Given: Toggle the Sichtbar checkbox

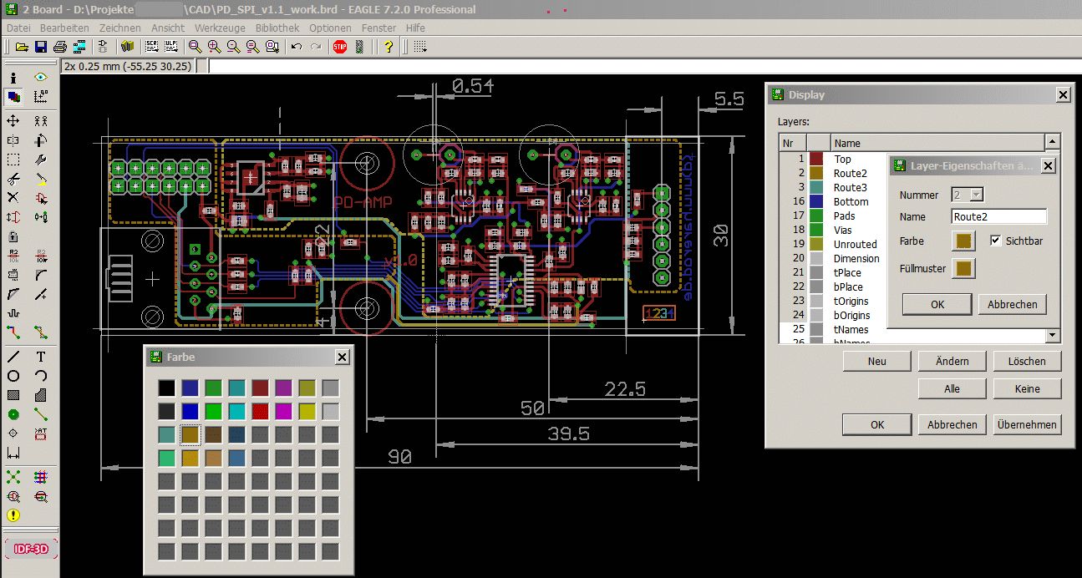Looking at the screenshot, I should coord(995,241).
